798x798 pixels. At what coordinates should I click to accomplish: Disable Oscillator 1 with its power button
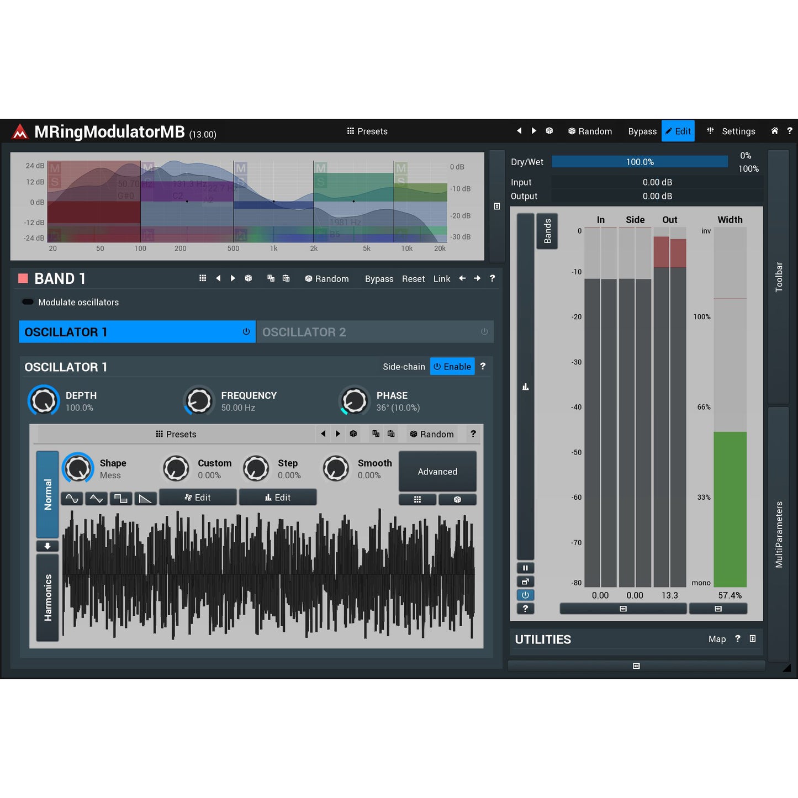pyautogui.click(x=246, y=331)
